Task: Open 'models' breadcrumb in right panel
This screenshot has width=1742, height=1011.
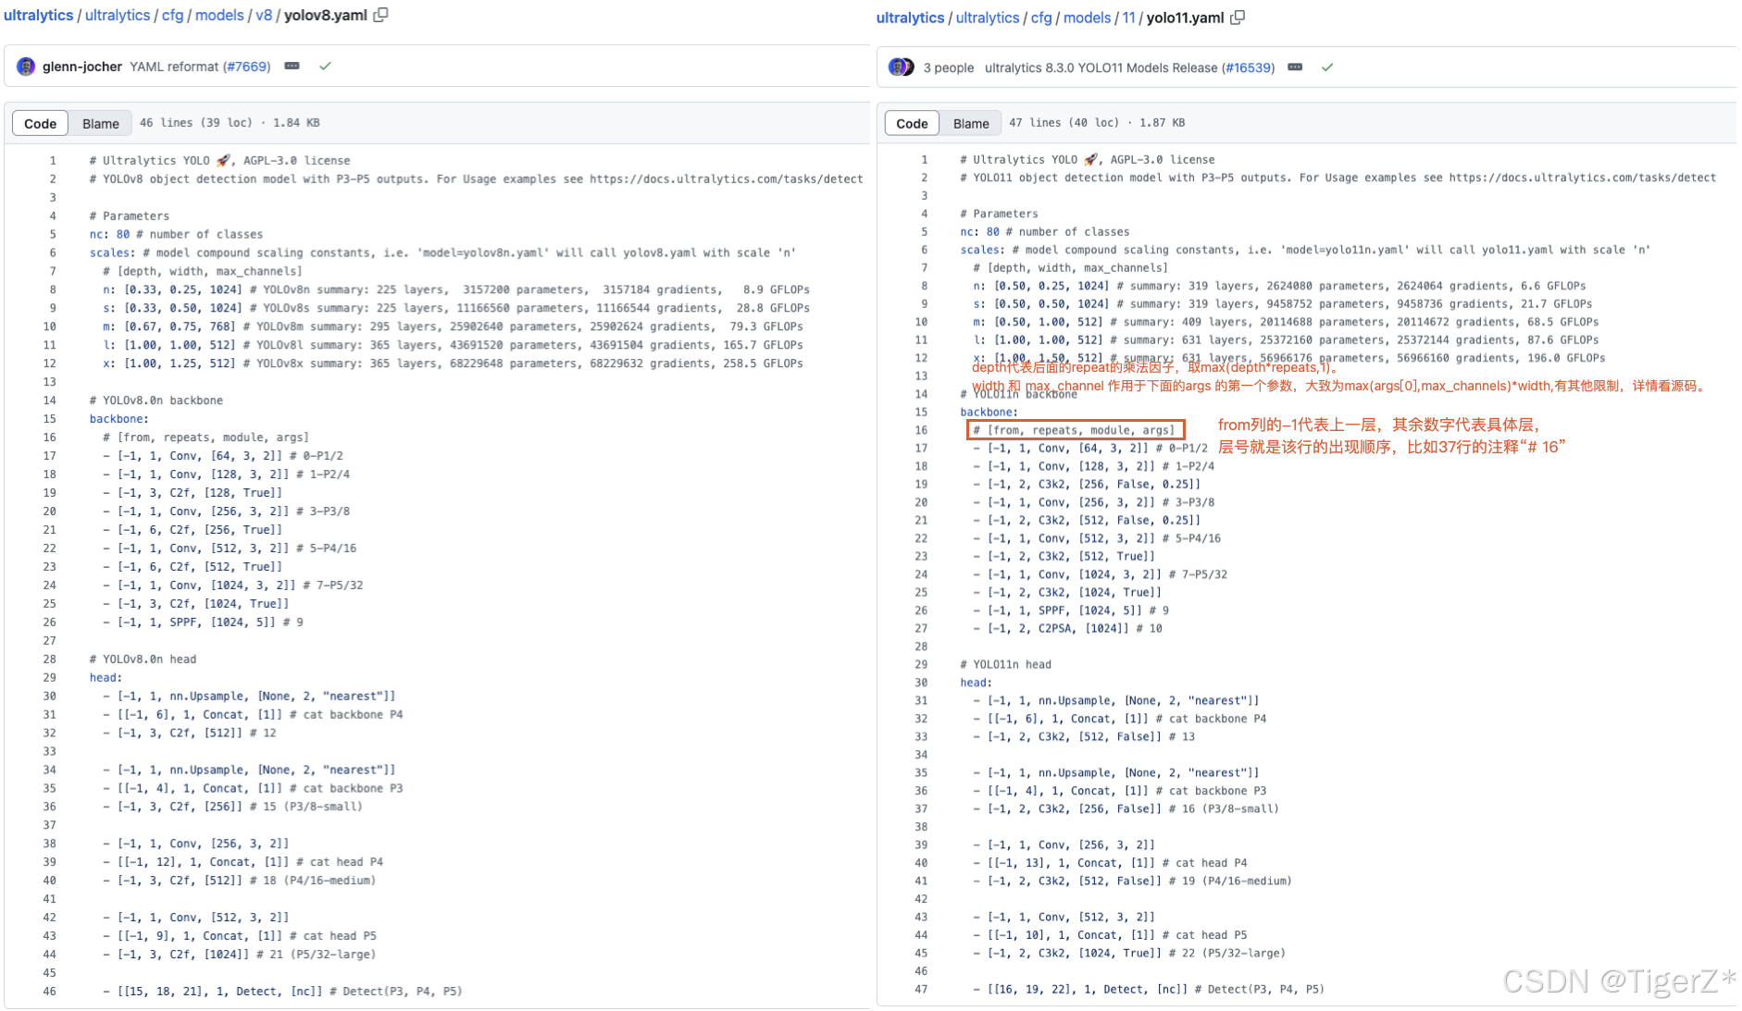Action: [1087, 18]
